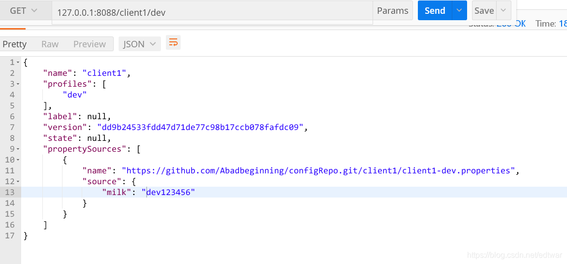The height and width of the screenshot is (264, 567).
Task: Collapse the object at line 10
Action: pyautogui.click(x=18, y=160)
